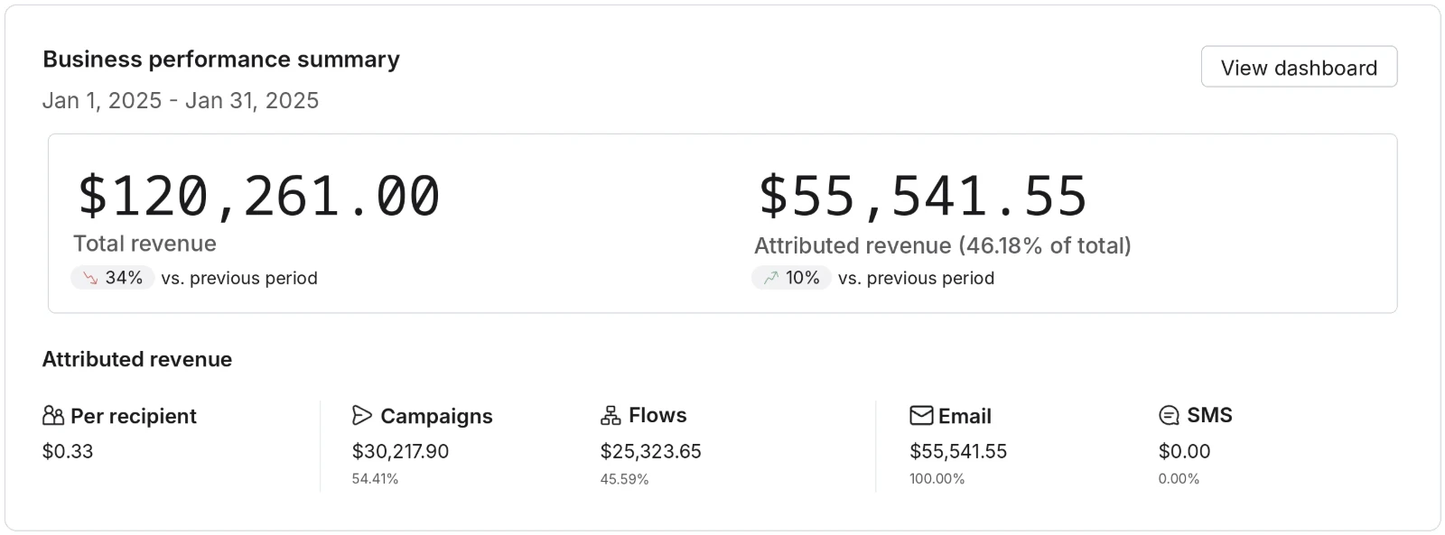Click the Email envelope icon
Screen dimensions: 1445x535
click(921, 416)
